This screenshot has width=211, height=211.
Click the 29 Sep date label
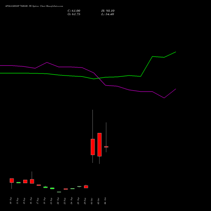point(85,201)
